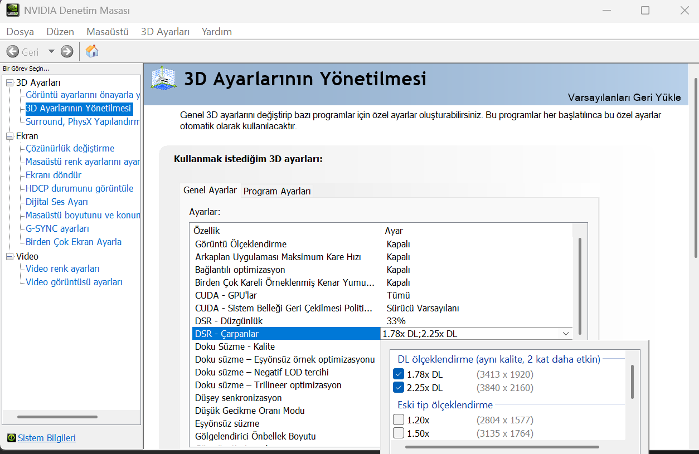Open Dijital Ses Ayarı page
Image resolution: width=699 pixels, height=454 pixels.
pyautogui.click(x=57, y=202)
